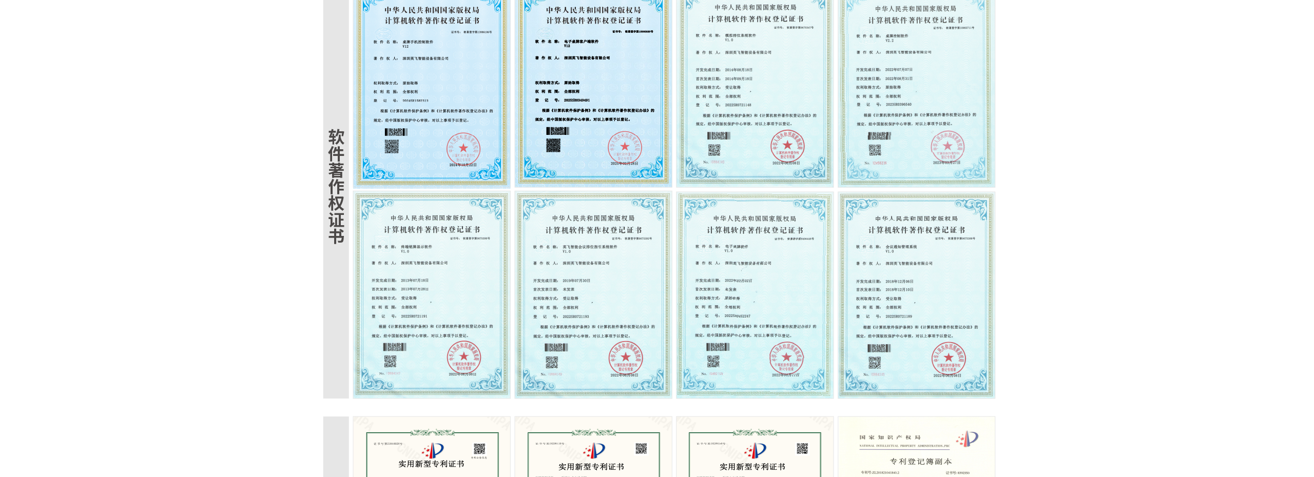This screenshot has width=1314, height=477.
Task: Click red seal on 电子桌牌客户端软件 certificate
Action: click(625, 147)
